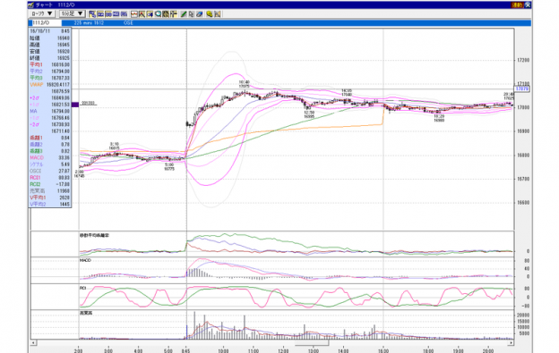The image size is (559, 353).
Task: Click the horizontal scrollbar left arrow
Action: click(x=33, y=342)
